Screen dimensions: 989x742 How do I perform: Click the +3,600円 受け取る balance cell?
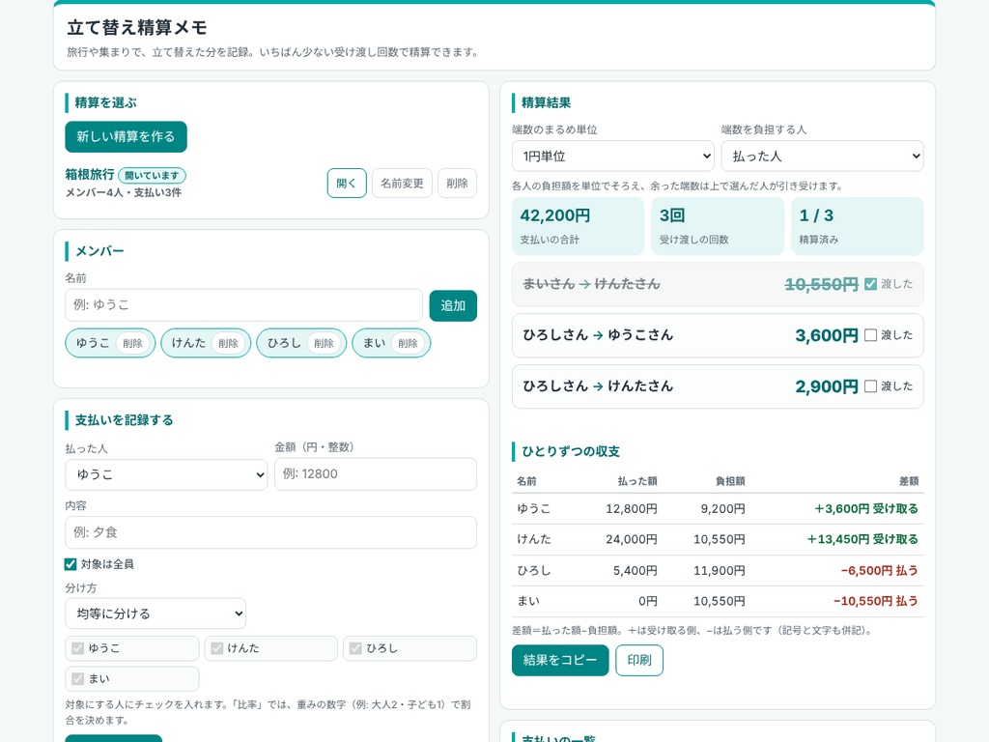coord(866,508)
